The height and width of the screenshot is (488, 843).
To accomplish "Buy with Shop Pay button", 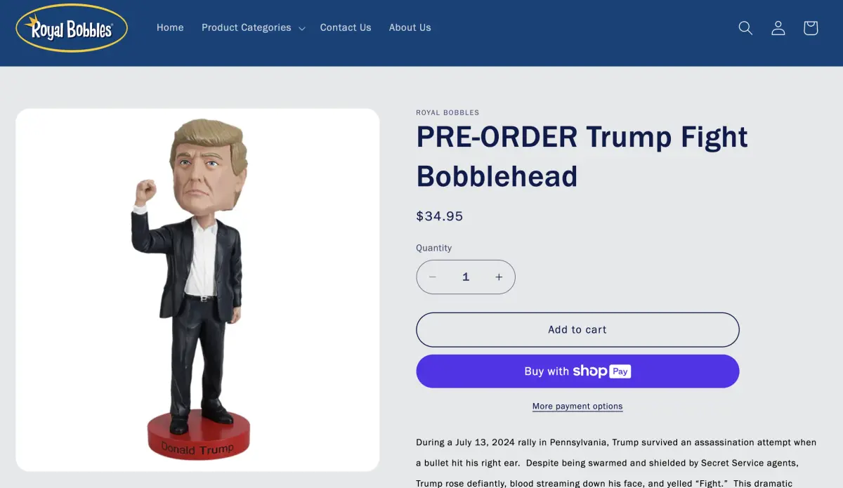I will pyautogui.click(x=577, y=371).
